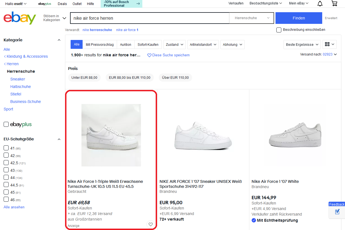
Task: Go to Alle categories in the sidebar
Action: tap(7, 49)
